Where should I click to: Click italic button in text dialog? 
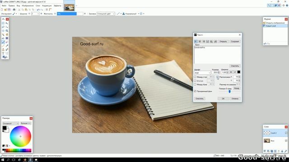[x=235, y=72]
